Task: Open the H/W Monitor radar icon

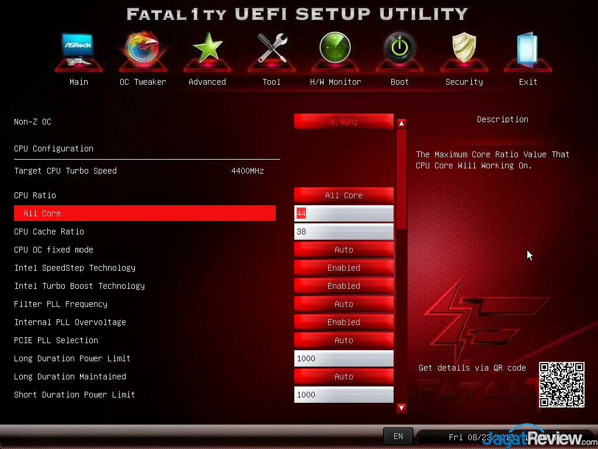Action: [x=335, y=50]
